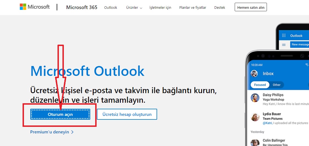Click Ücretsiz hesap oluşturun button
309x146 pixels.
(127, 114)
